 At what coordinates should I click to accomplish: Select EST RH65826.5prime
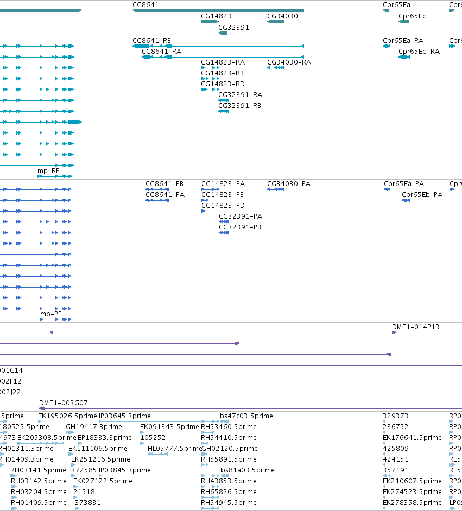[x=229, y=492]
